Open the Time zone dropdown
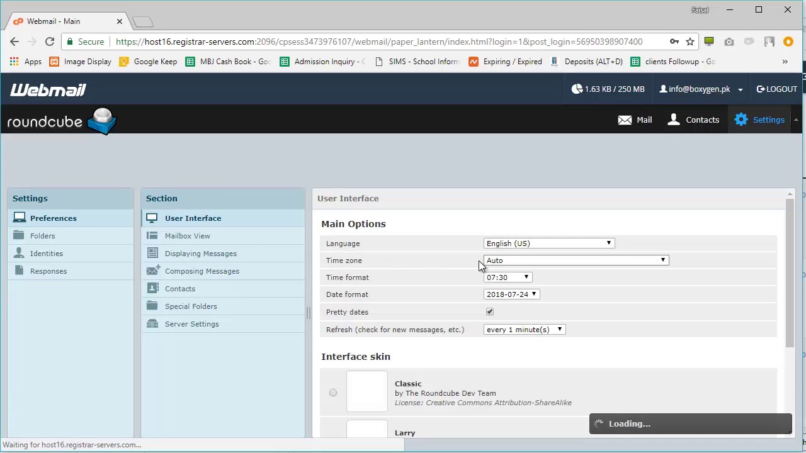 (576, 260)
